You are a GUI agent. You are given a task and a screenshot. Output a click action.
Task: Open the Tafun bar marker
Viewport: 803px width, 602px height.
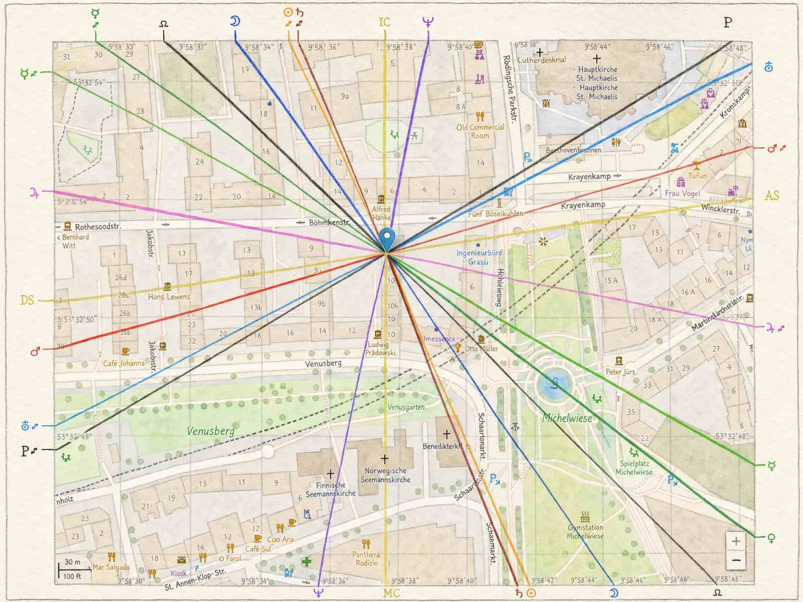(696, 165)
